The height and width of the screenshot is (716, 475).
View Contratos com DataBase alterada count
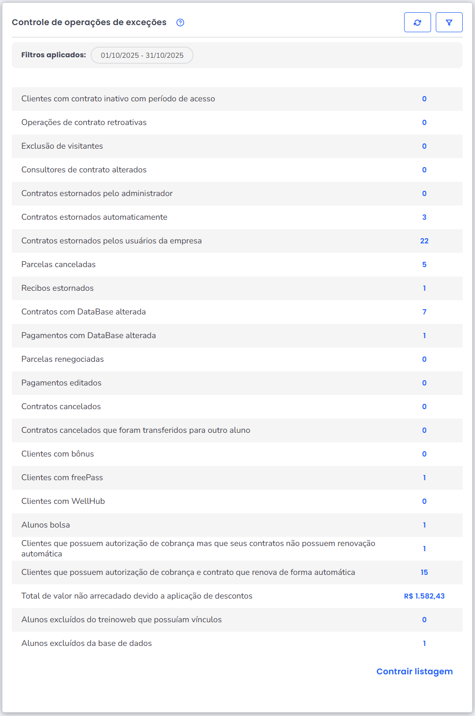pyautogui.click(x=424, y=312)
